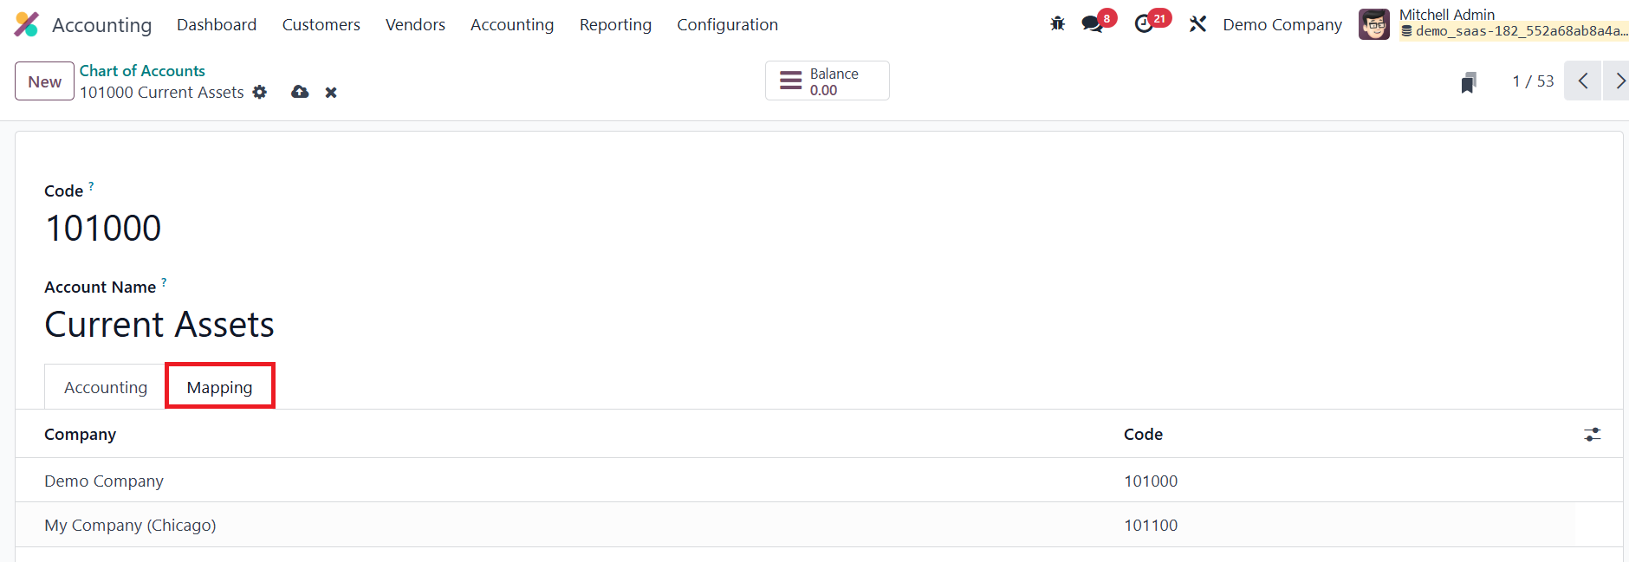Open the conversations message icon

coord(1093,24)
